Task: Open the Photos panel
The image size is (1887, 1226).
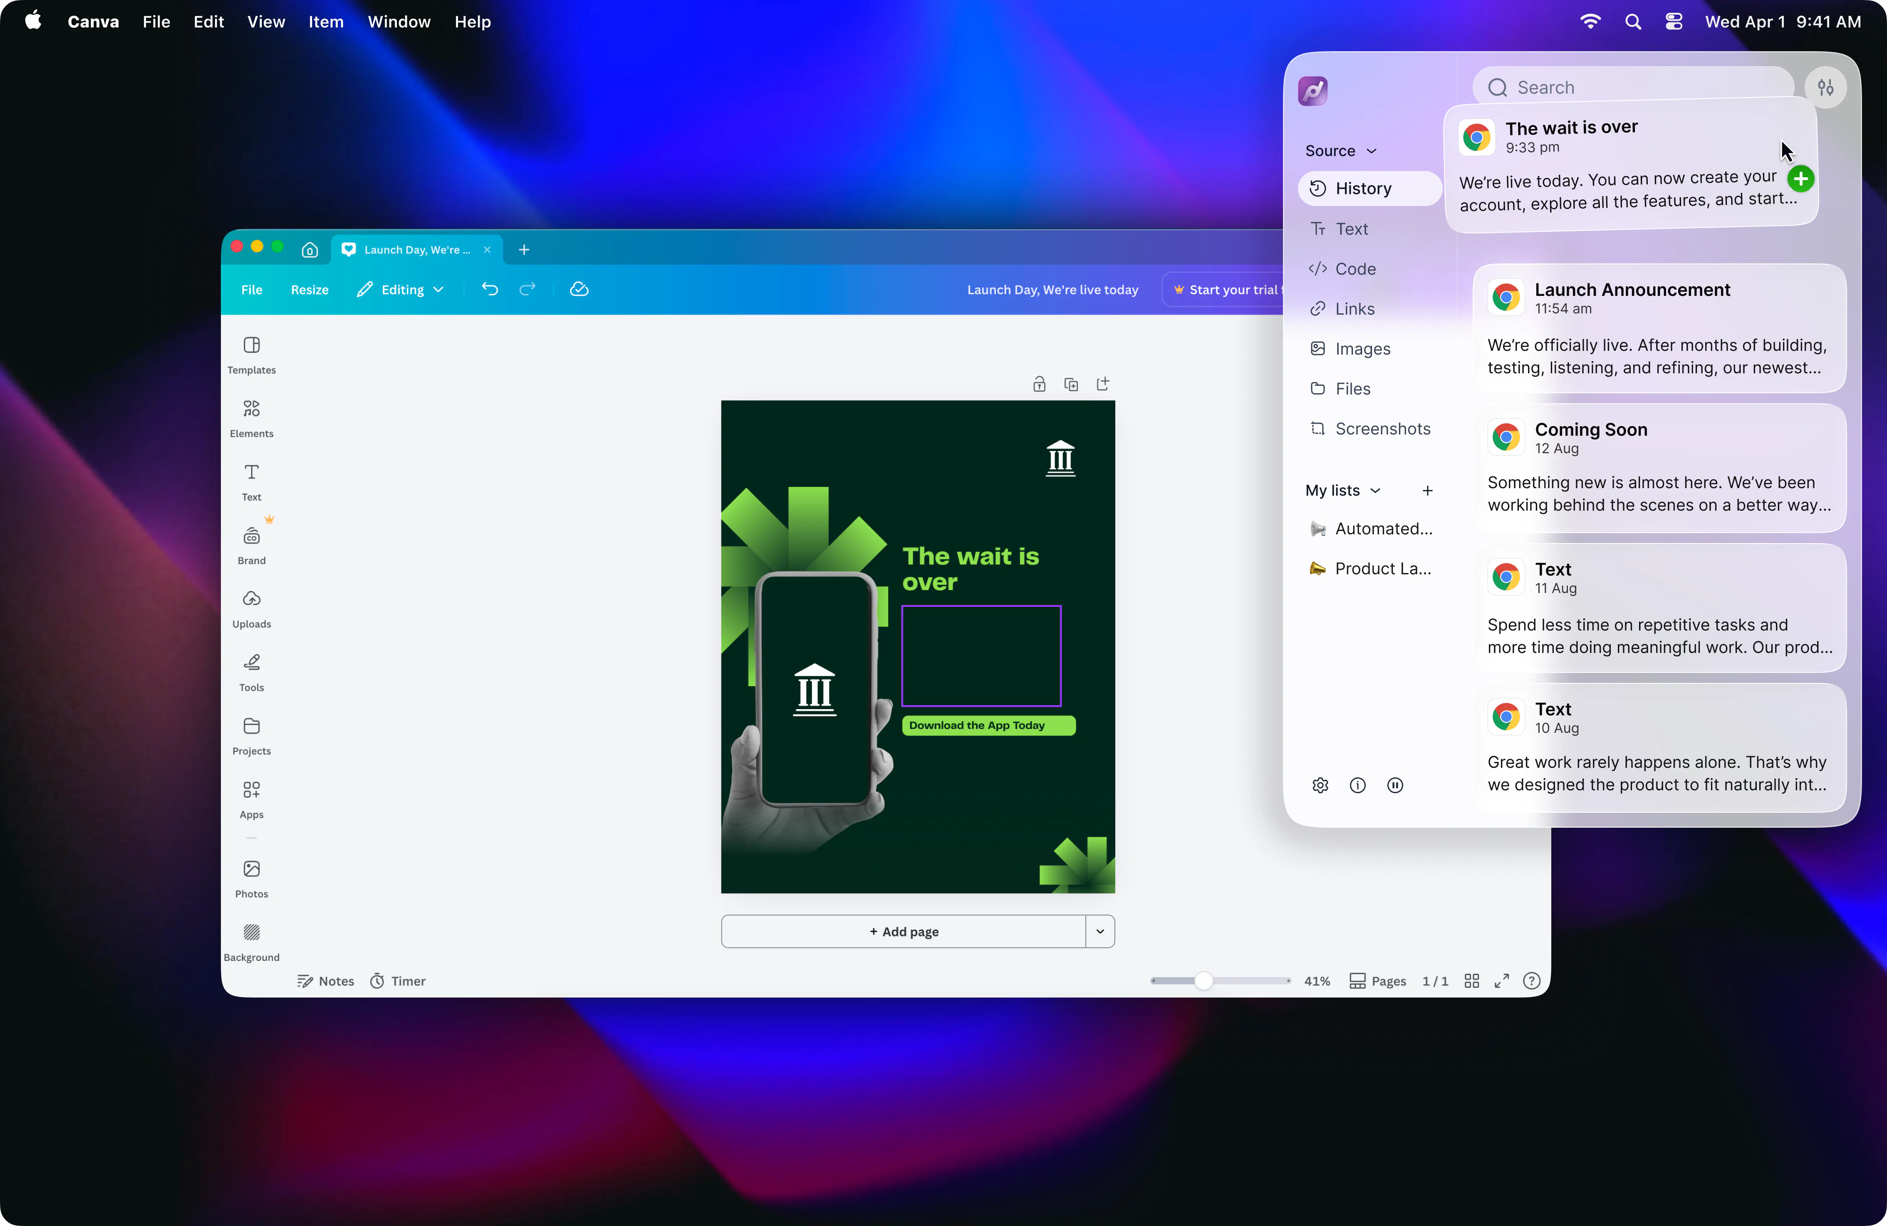Action: point(251,879)
